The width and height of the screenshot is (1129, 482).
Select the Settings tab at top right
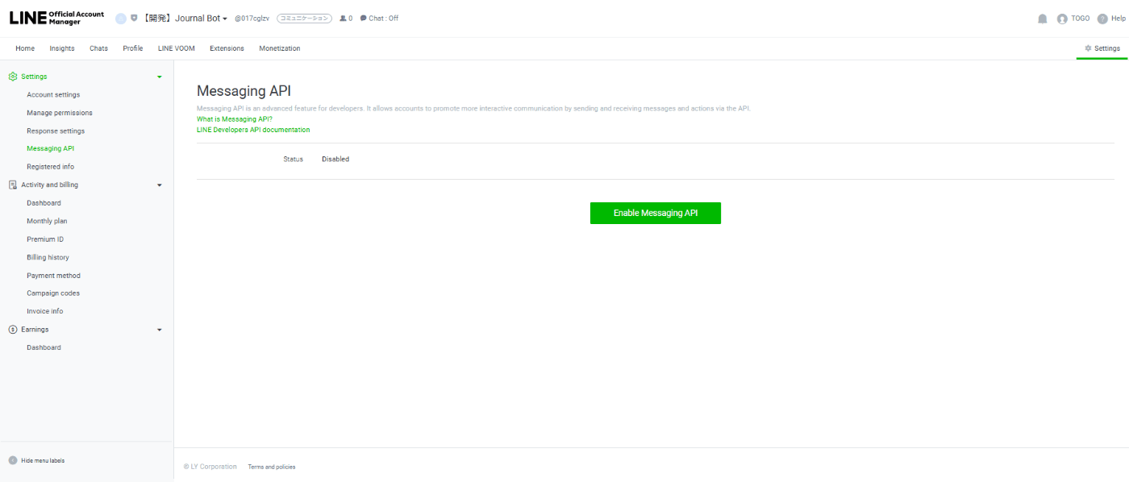click(x=1102, y=48)
